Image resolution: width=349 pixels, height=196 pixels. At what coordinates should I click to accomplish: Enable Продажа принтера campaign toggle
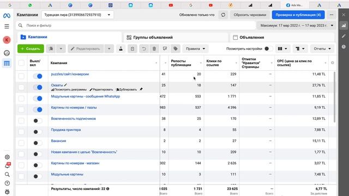point(38,132)
